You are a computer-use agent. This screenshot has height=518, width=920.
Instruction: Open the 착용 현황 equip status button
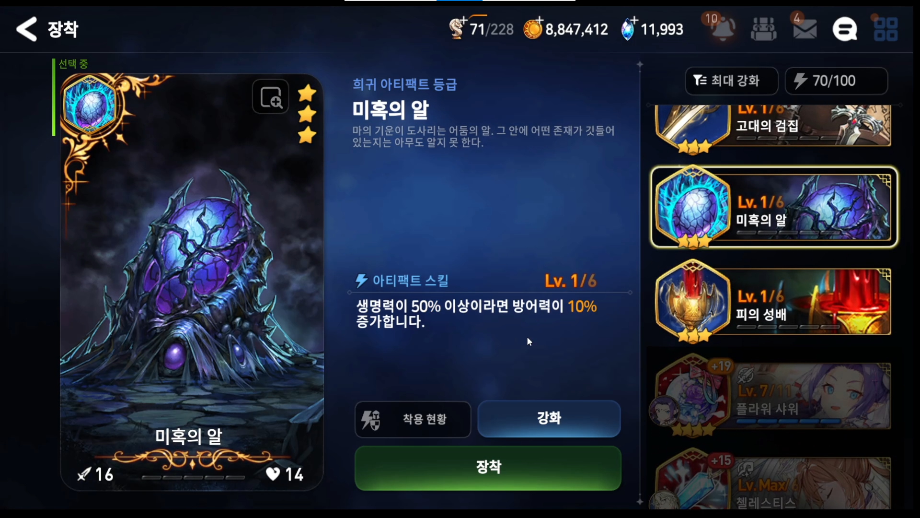coord(413,419)
